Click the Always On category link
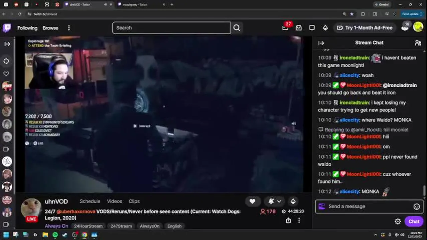 click(56, 226)
